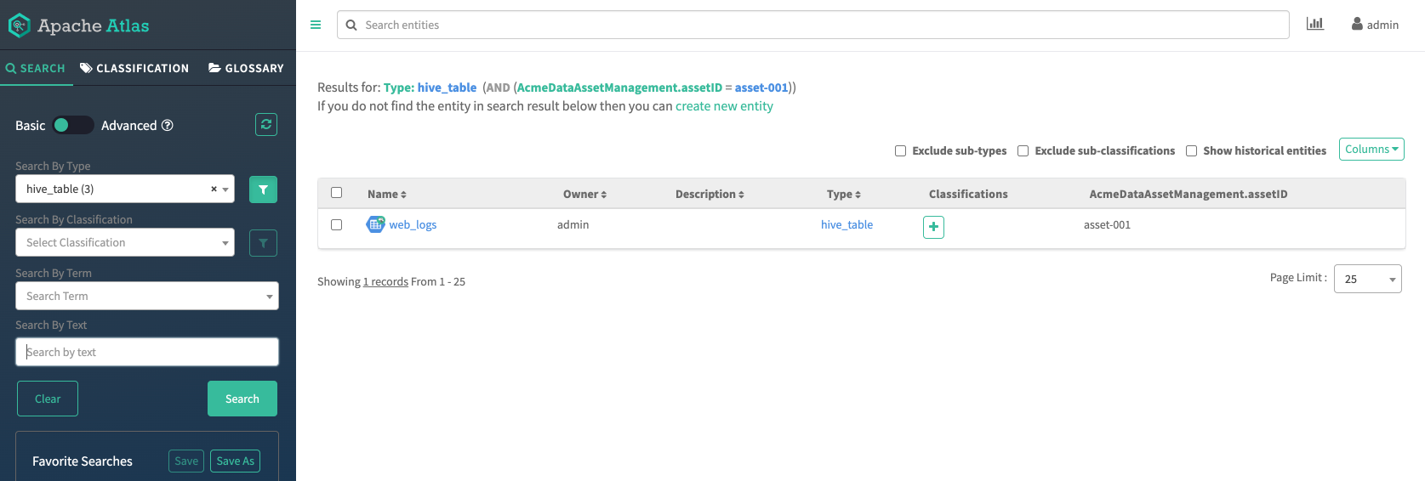The image size is (1425, 481).
Task: Open the Search By Type dropdown
Action: (125, 190)
